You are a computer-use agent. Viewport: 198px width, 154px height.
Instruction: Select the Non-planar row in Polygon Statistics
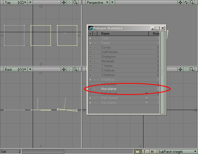tap(124, 89)
